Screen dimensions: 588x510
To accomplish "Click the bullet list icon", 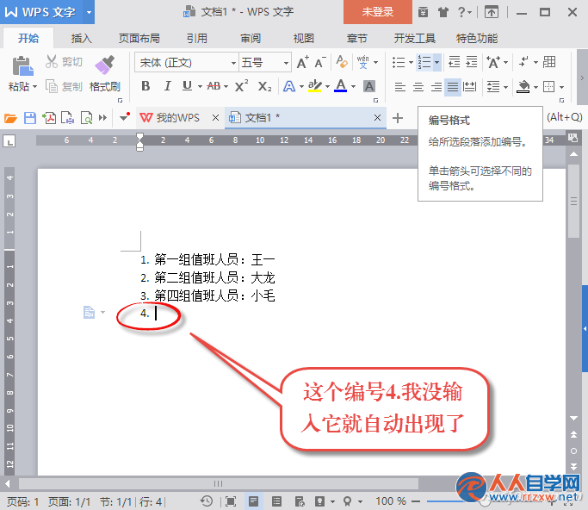I will pyautogui.click(x=399, y=62).
